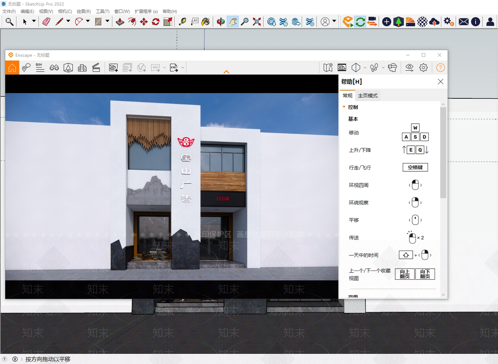Image resolution: width=498 pixels, height=364 pixels.
Task: Select the Tape Measure tool
Action: 182,22
